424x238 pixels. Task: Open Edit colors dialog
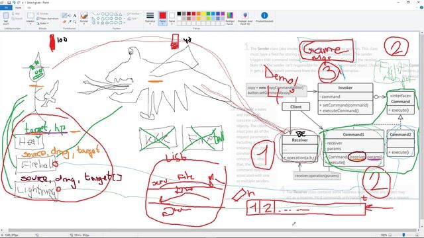[x=230, y=19]
